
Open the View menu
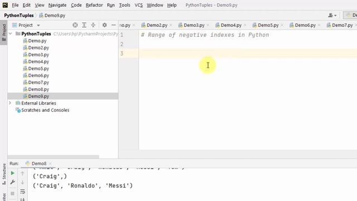40,5
